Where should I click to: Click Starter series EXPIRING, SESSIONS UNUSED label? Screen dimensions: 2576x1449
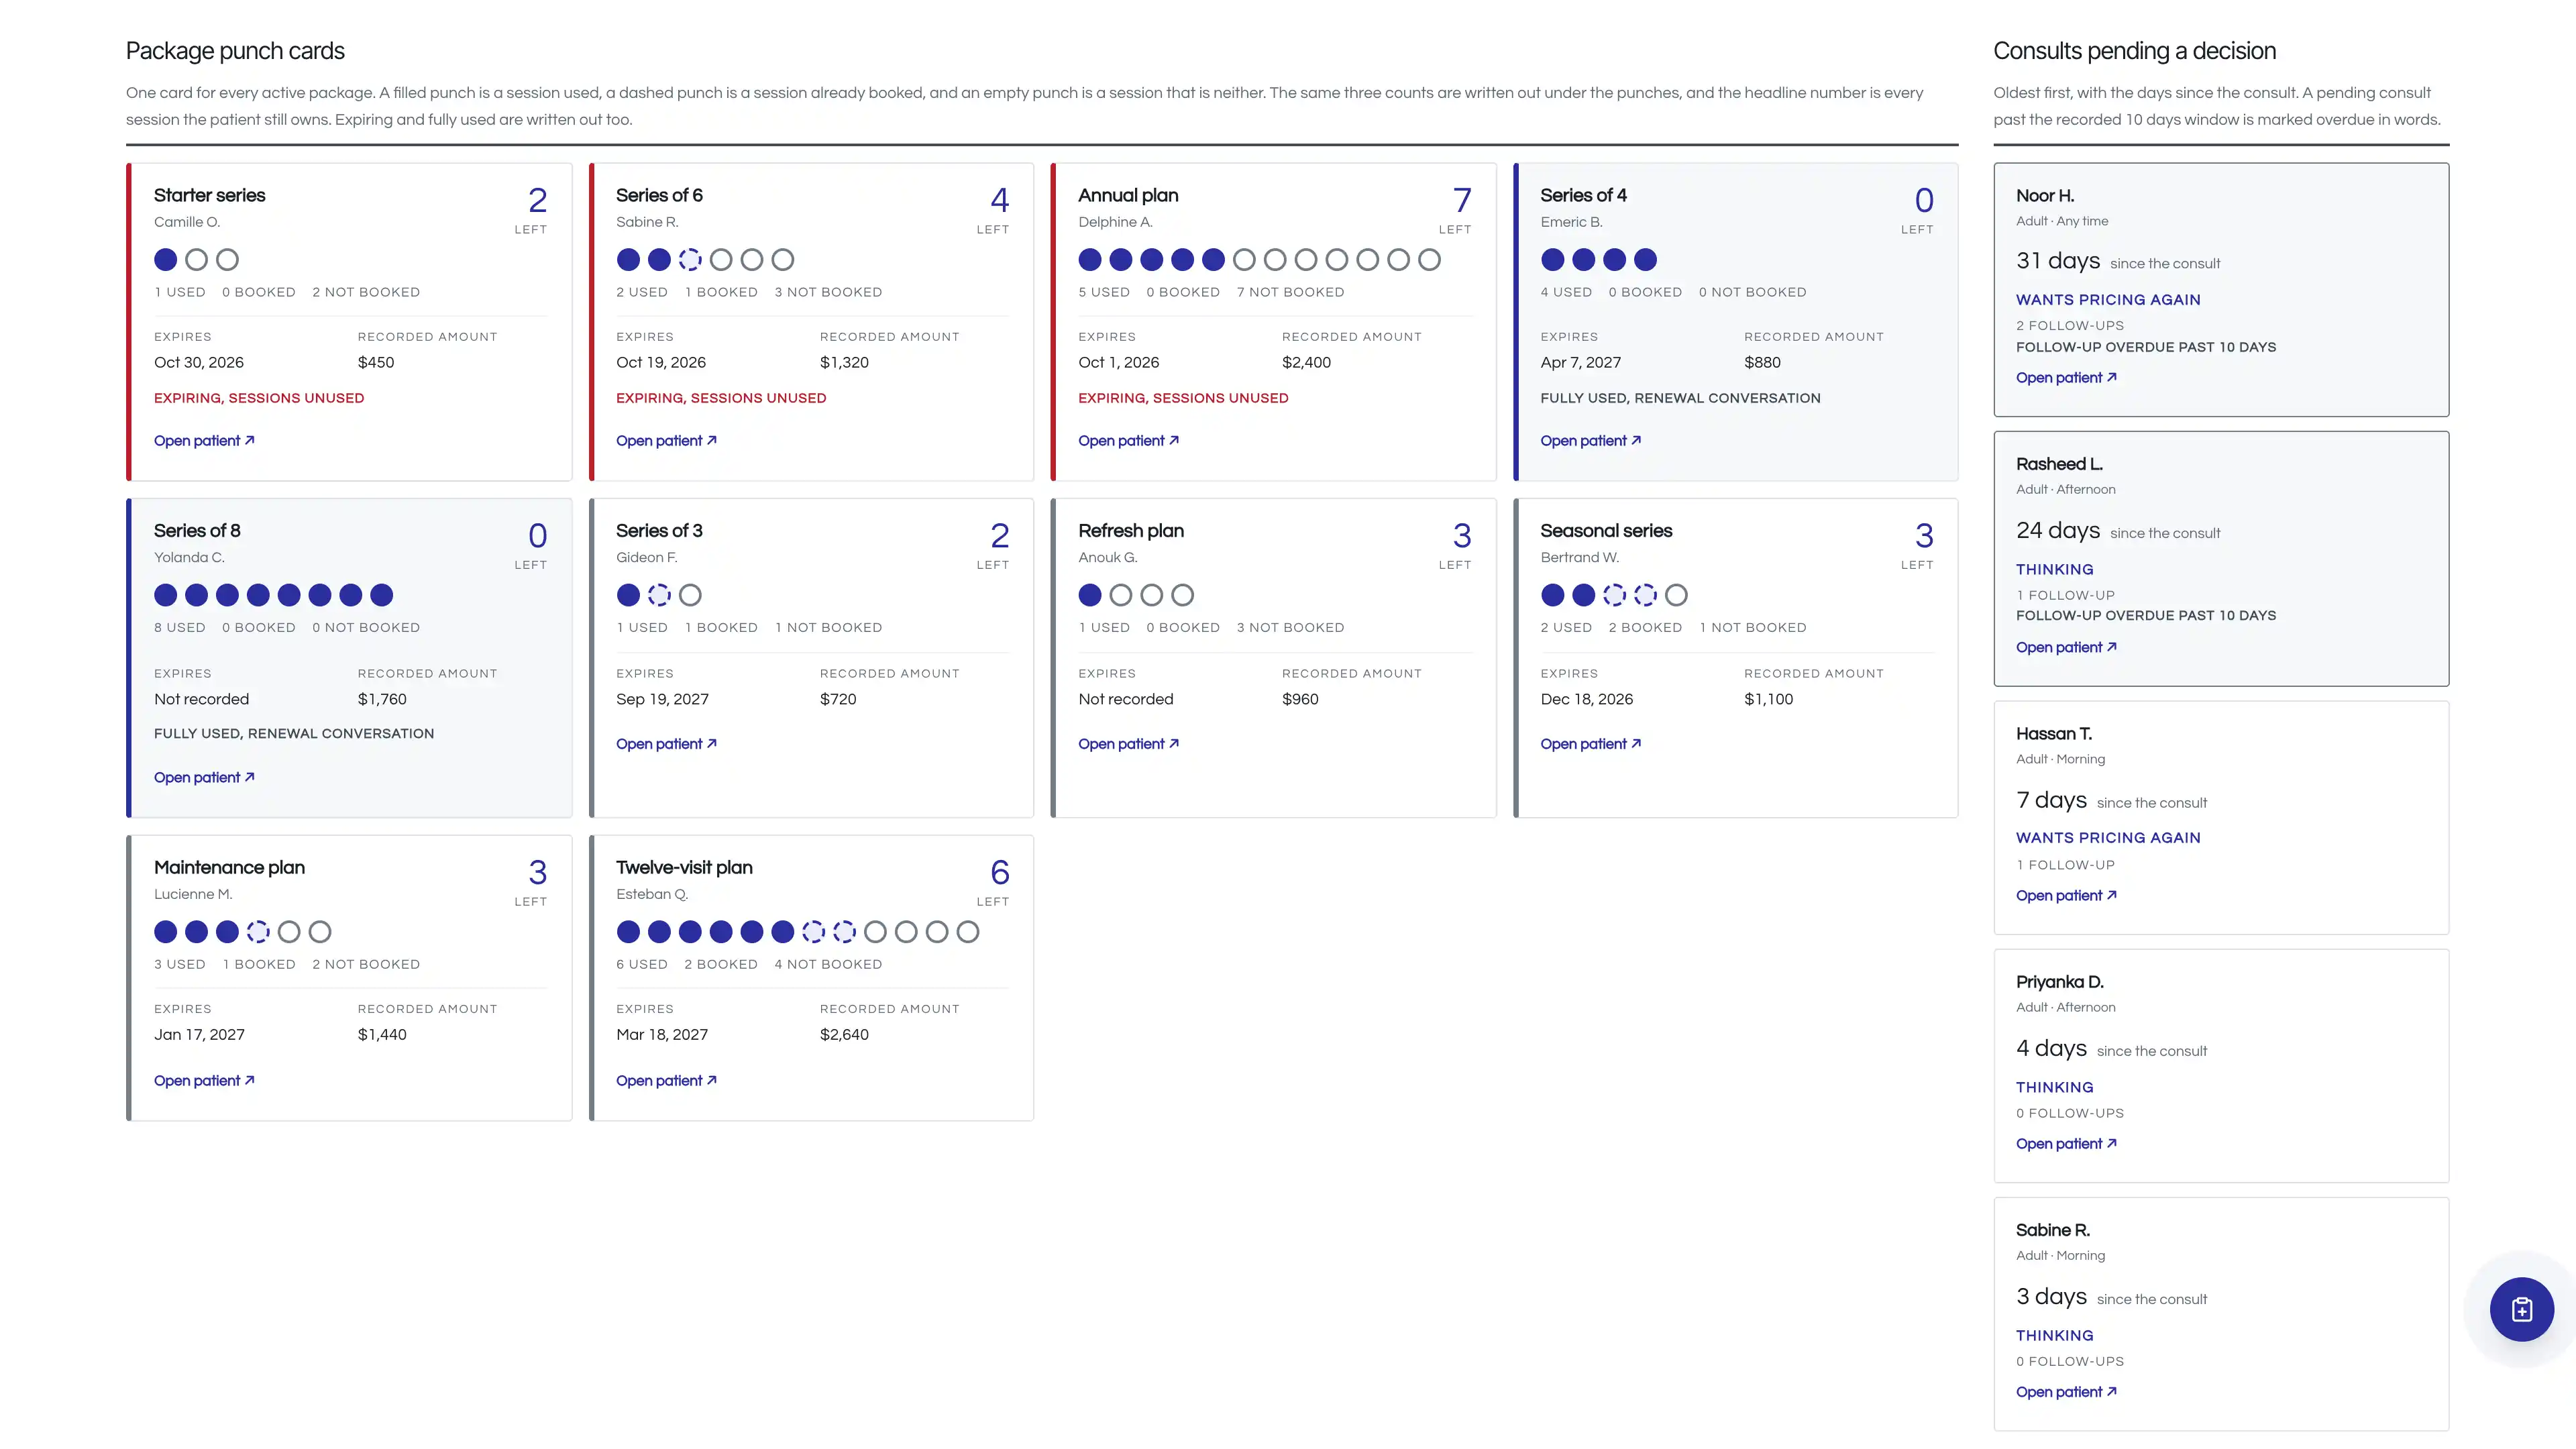click(259, 398)
